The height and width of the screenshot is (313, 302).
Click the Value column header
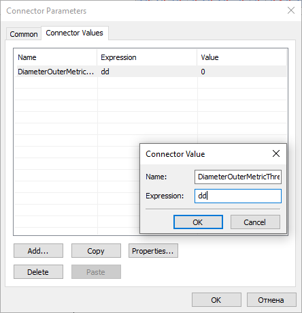pos(242,57)
